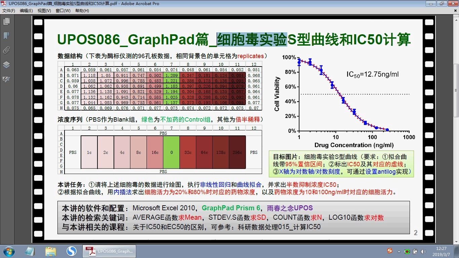Click the 100% y-axis tick label
This screenshot has height=258, width=459.
click(x=289, y=57)
